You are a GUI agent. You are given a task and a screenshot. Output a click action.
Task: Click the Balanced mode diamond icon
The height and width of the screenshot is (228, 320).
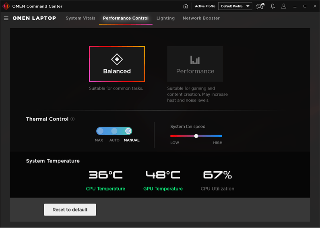pyautogui.click(x=117, y=59)
